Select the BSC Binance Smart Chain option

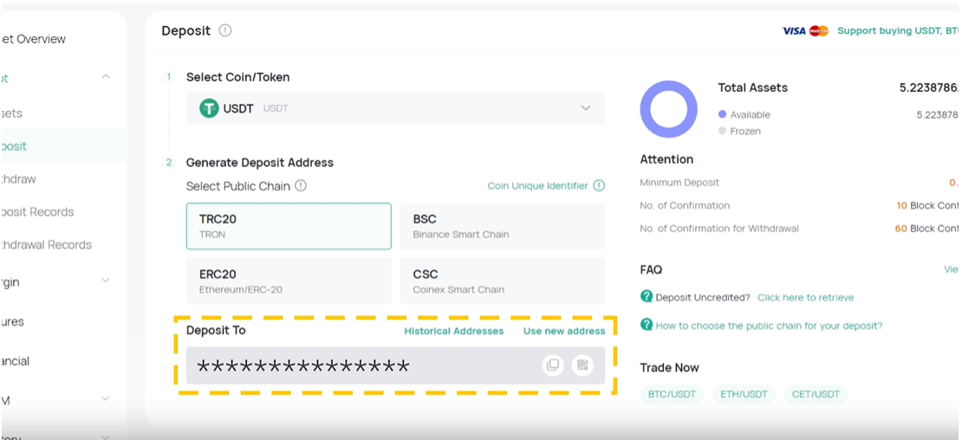click(502, 226)
